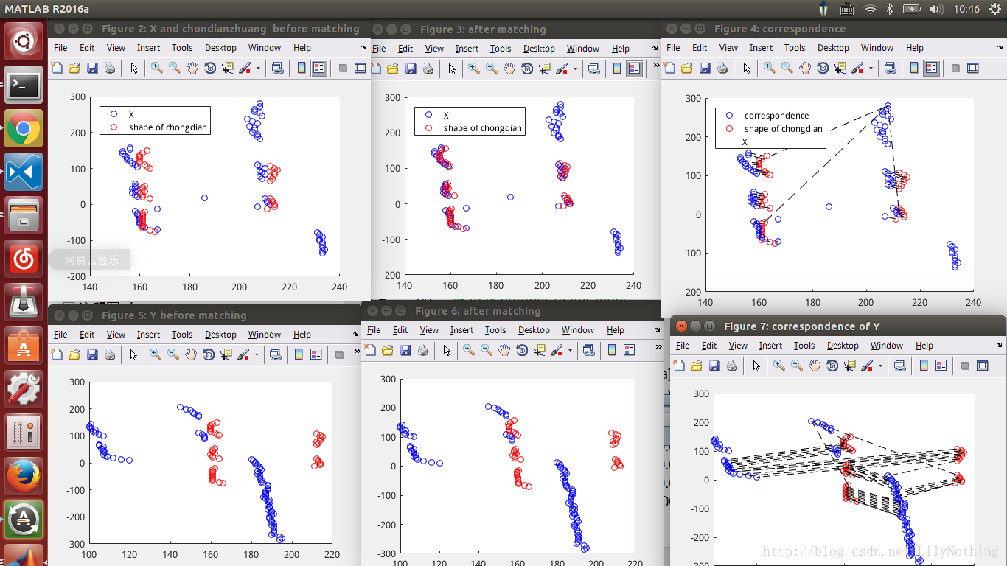The width and height of the screenshot is (1007, 566).
Task: Expand Brush color dropdown in Figure 7
Action: (880, 366)
